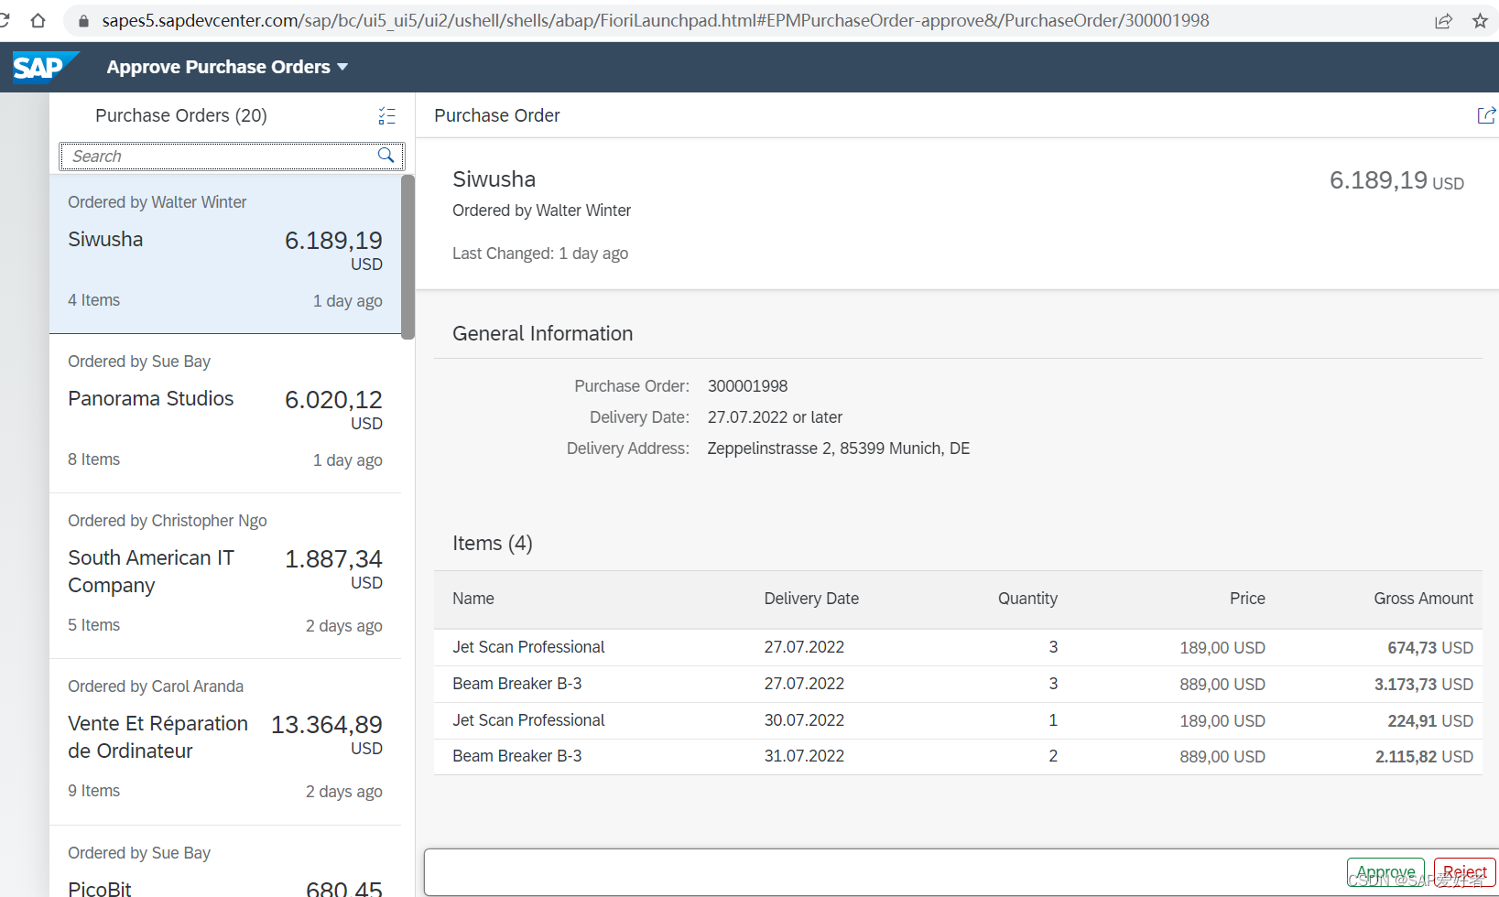Image resolution: width=1499 pixels, height=897 pixels.
Task: Open Approve Purchase Orders dropdown menu
Action: [227, 67]
